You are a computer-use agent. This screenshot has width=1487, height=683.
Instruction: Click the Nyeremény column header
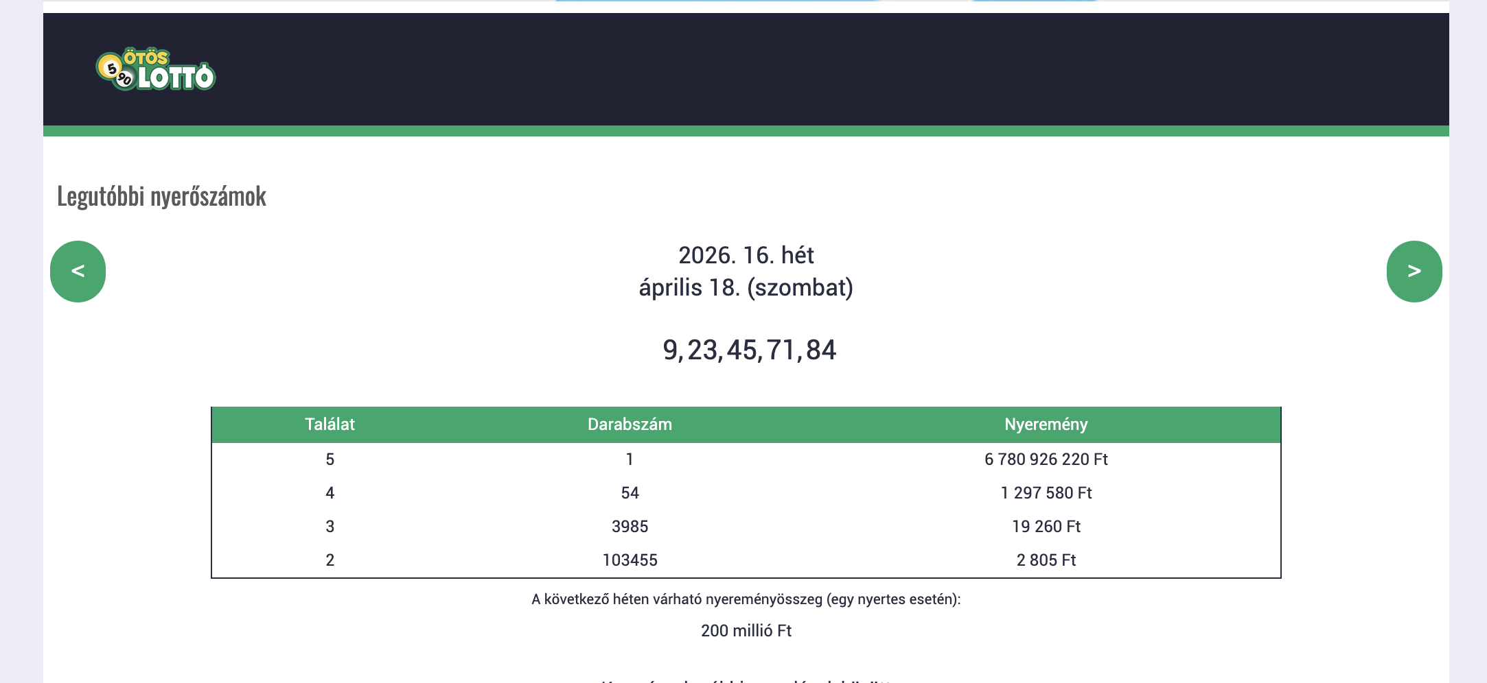[x=1046, y=424]
